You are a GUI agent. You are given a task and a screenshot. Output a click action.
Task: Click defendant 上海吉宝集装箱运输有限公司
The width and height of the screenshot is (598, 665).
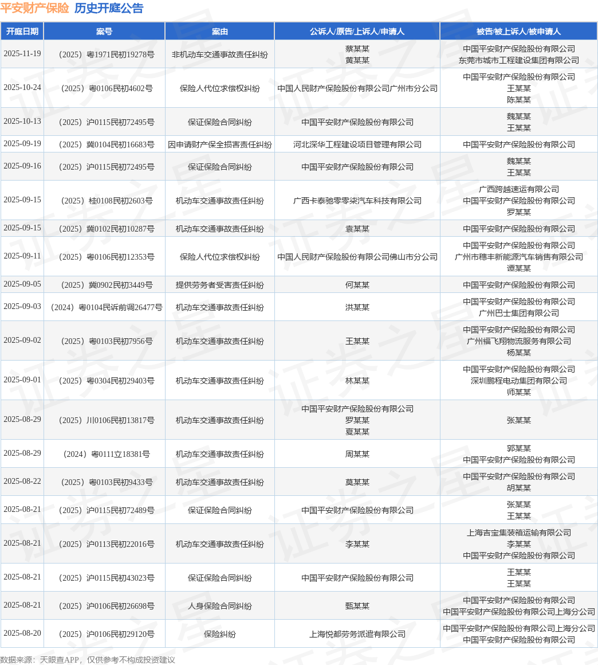pyautogui.click(x=519, y=533)
